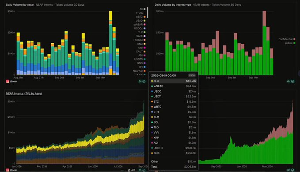Click the Other $10.1m row in tooltip

tap(174, 161)
